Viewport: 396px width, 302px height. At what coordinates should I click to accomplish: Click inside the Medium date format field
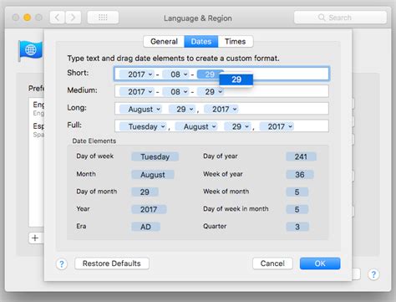click(221, 91)
